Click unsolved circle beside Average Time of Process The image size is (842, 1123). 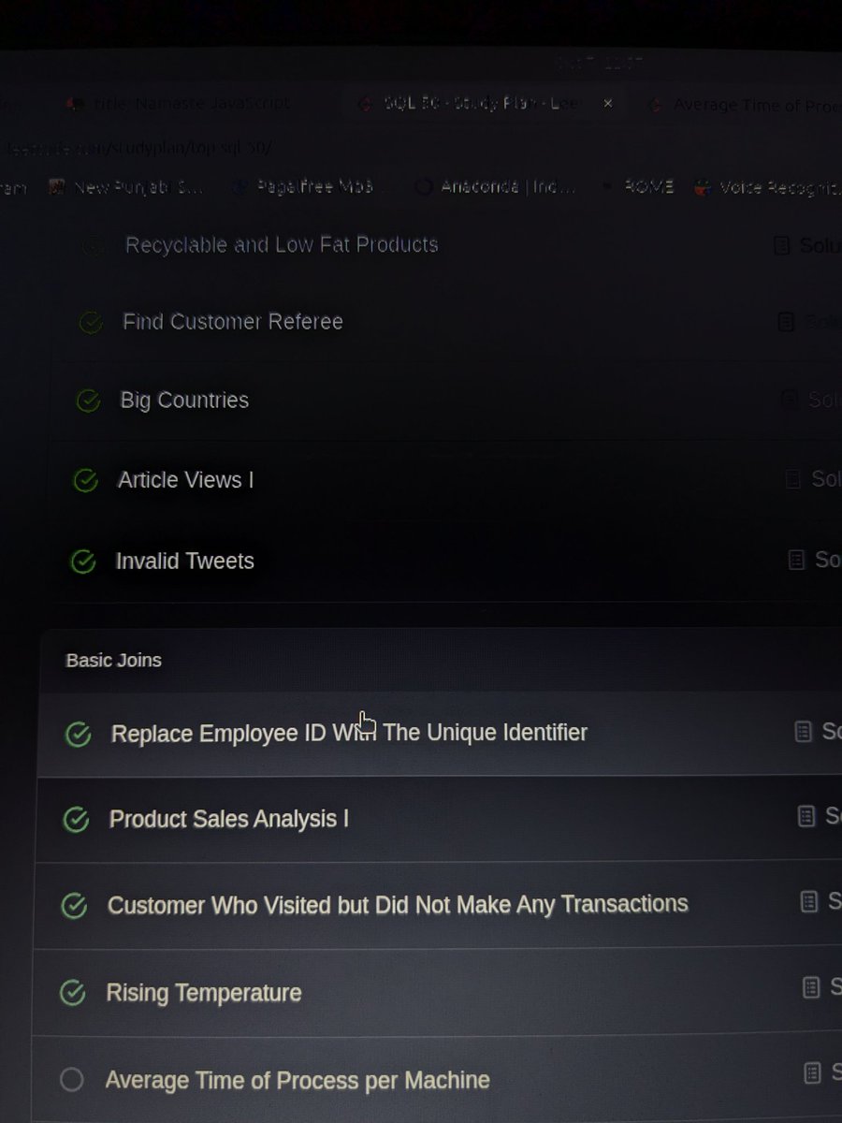(71, 1080)
